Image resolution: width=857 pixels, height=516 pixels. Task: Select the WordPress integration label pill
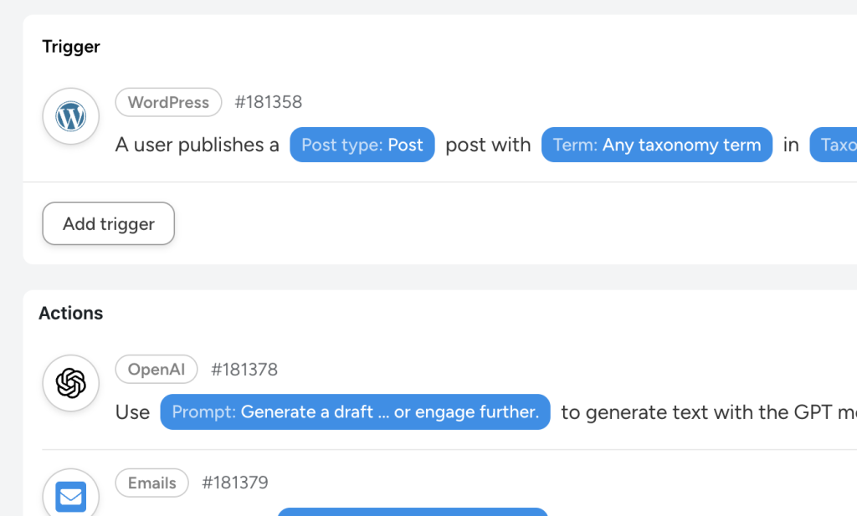coord(168,102)
